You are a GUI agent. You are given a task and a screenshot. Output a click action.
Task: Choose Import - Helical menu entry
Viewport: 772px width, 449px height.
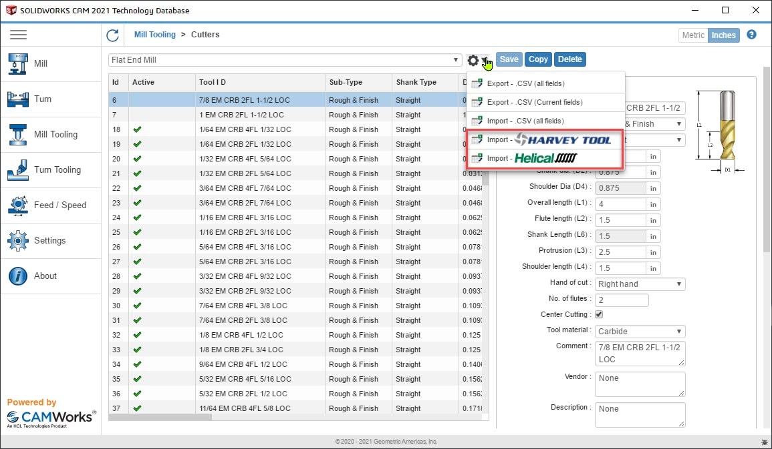(545, 158)
